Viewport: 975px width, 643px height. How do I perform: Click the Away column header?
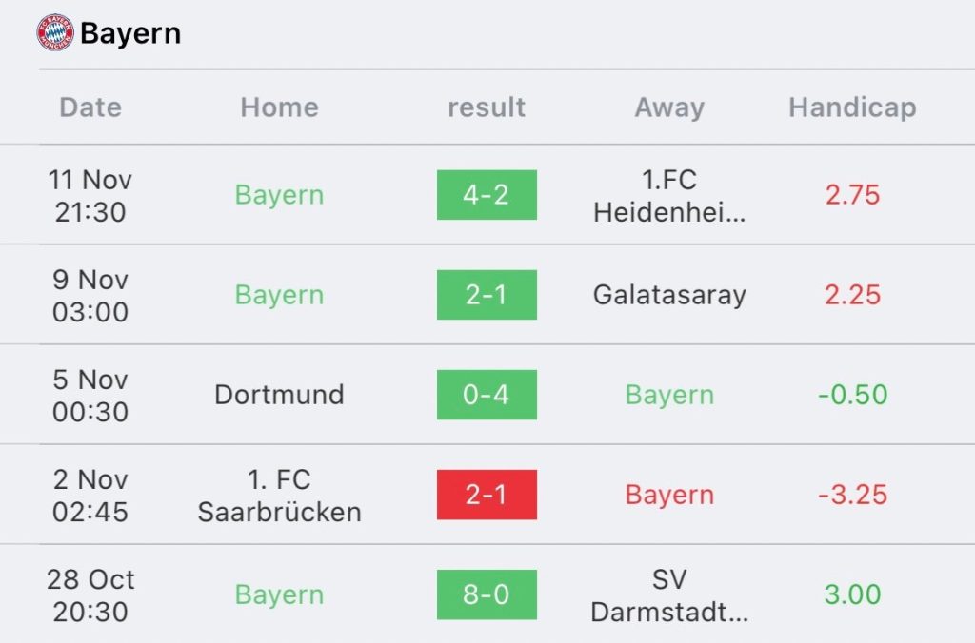[x=669, y=107]
